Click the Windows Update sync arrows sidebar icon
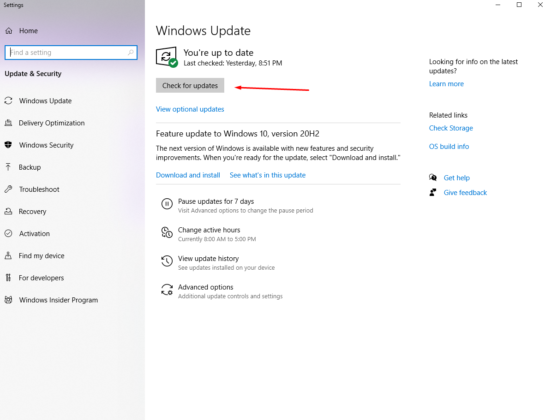Screen dimensions: 545x420 pyautogui.click(x=8, y=101)
